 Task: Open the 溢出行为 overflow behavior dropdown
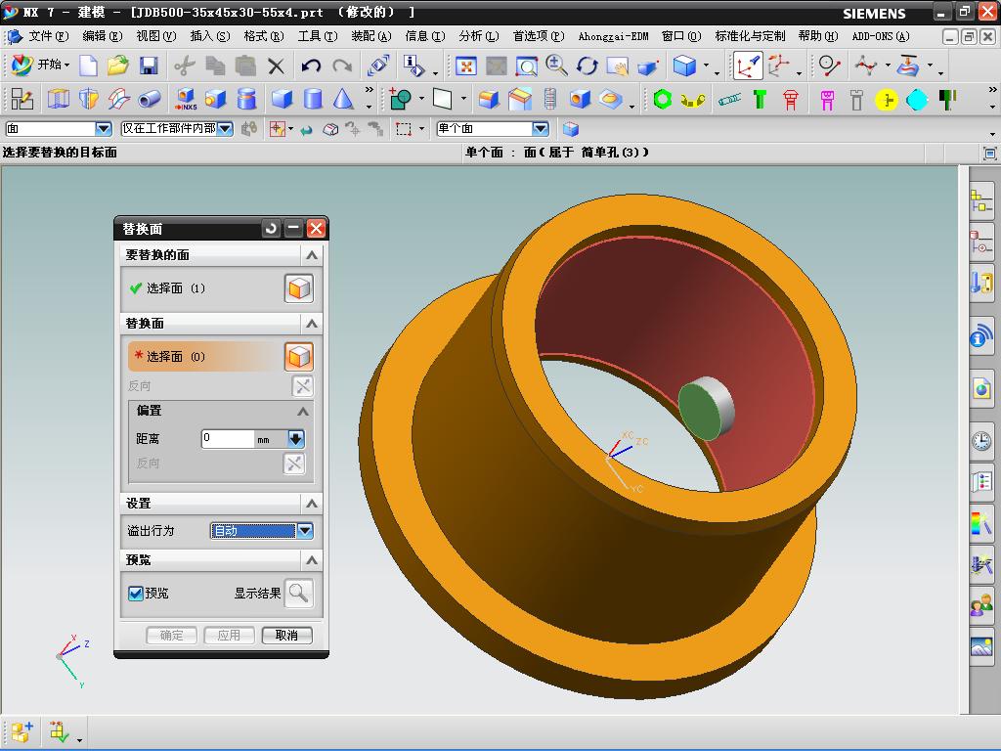coord(305,531)
